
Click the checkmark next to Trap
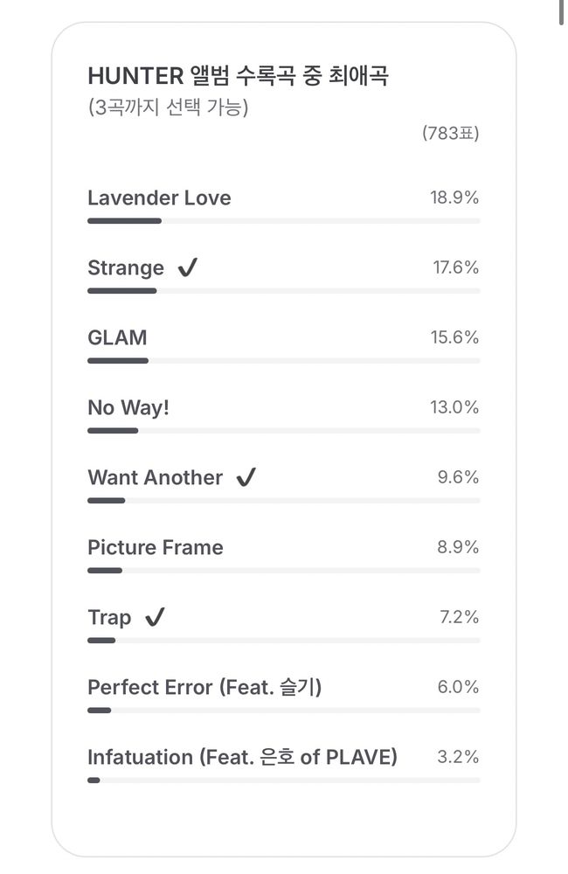[155, 617]
